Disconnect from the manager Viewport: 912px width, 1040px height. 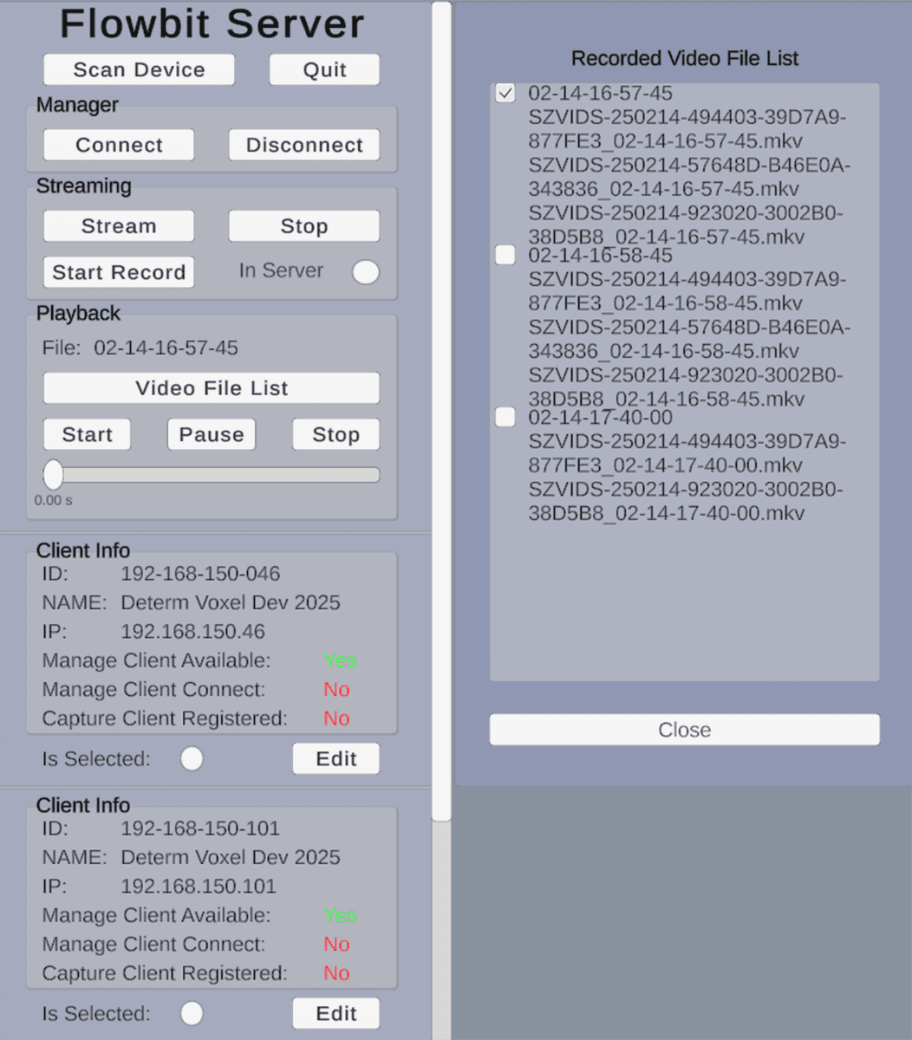point(304,145)
